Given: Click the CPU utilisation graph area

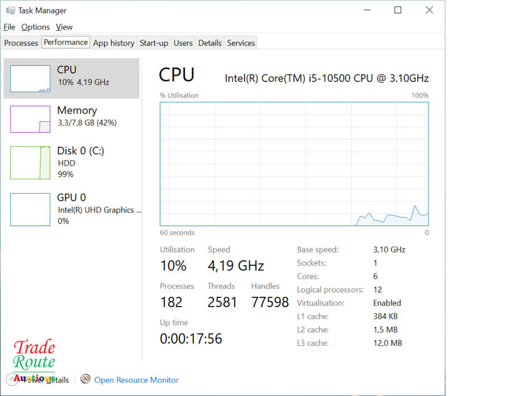Looking at the screenshot, I should (294, 164).
